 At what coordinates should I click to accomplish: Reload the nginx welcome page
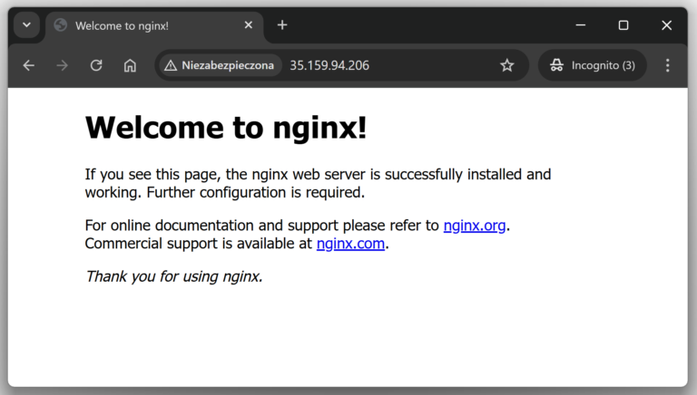[x=96, y=66]
